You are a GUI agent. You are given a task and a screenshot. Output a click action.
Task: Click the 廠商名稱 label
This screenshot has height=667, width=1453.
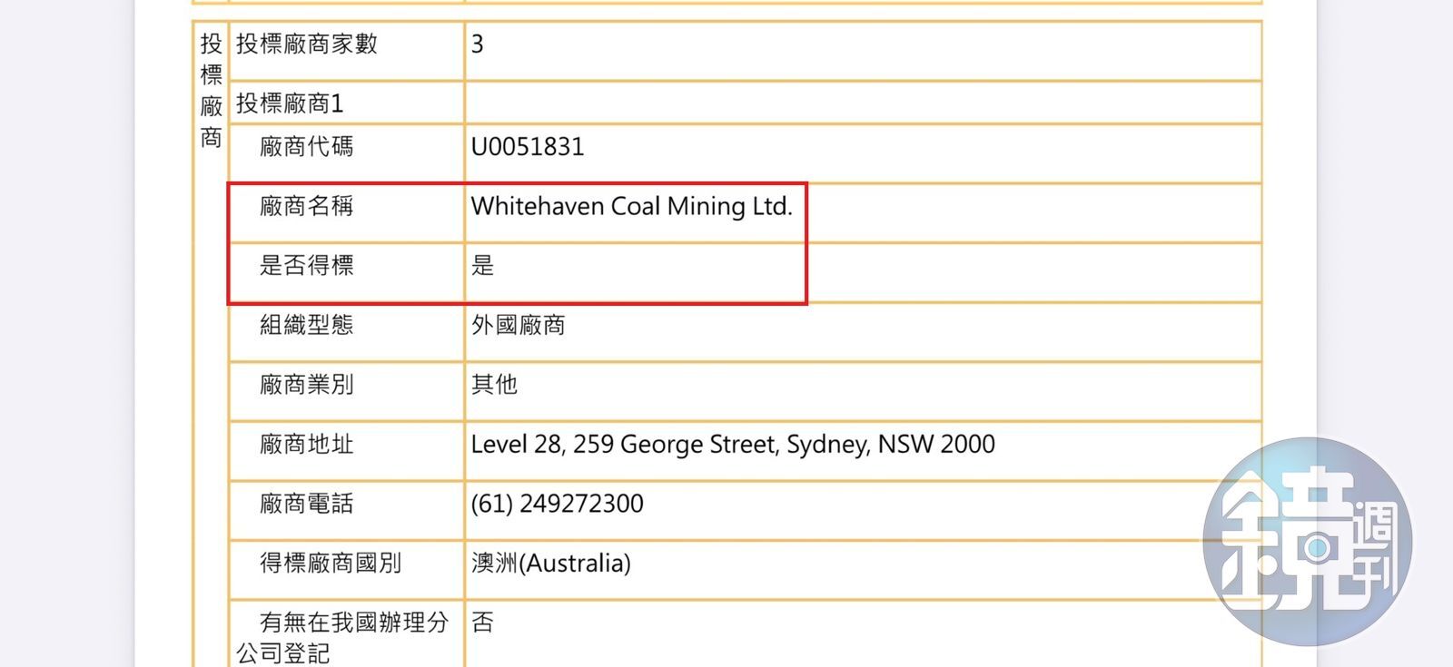point(307,206)
